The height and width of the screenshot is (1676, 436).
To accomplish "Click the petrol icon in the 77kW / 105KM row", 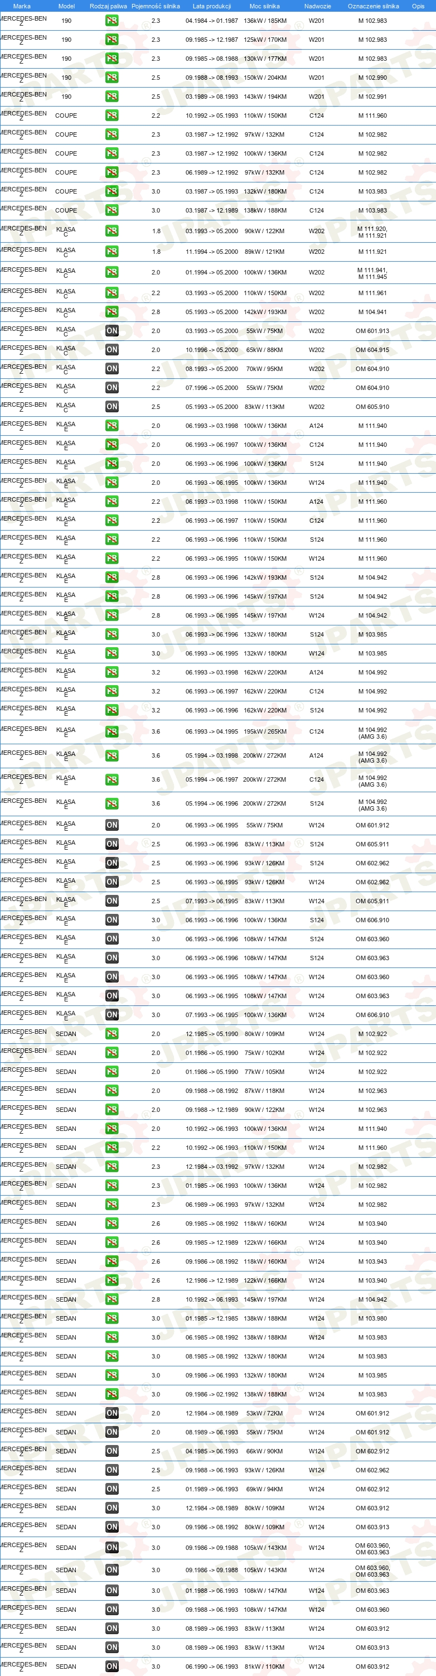I will click(x=112, y=1072).
